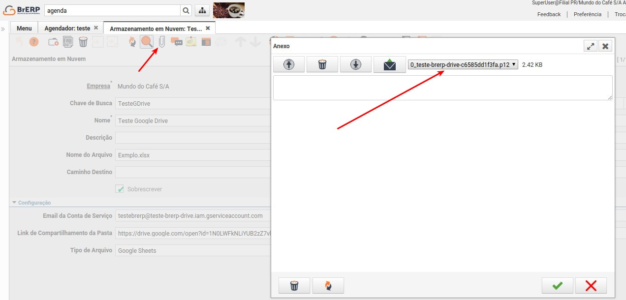Close the Anexo dialog window
Viewport: 626px width, 300px height.
[x=605, y=46]
